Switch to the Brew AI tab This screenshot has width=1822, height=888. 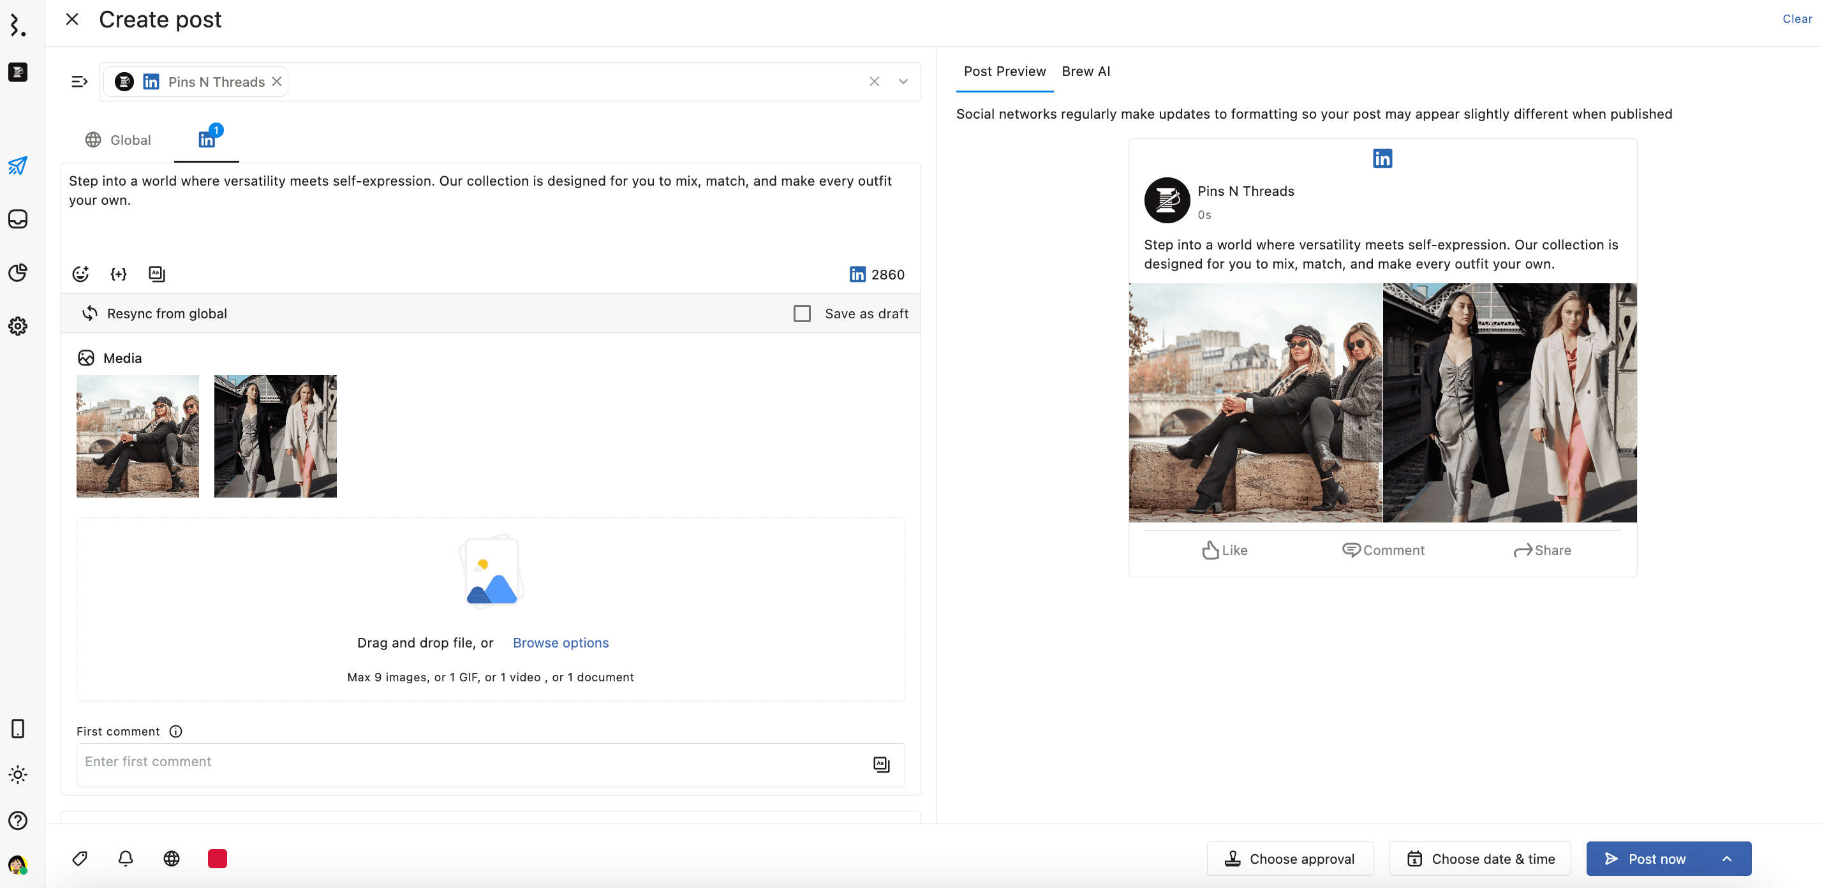[x=1085, y=71]
